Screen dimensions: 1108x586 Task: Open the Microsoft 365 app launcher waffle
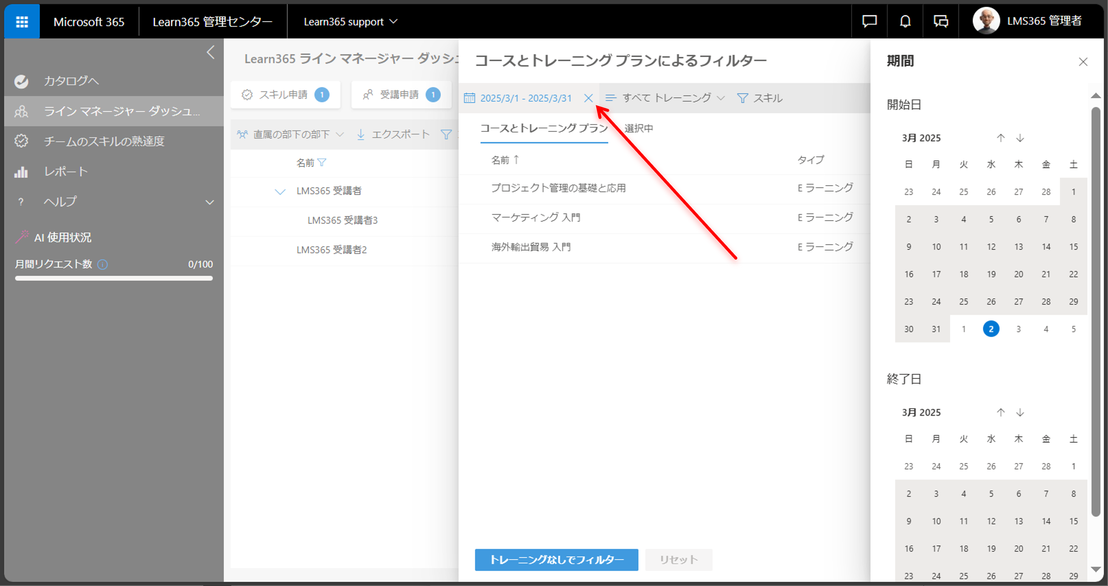tap(22, 22)
